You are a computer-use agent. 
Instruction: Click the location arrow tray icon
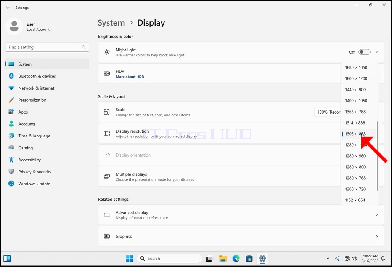[337, 259]
